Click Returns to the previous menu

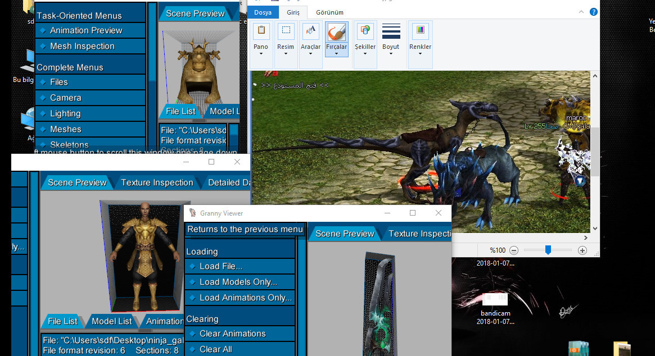(x=245, y=229)
